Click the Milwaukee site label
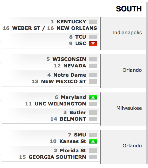 tap(129, 108)
